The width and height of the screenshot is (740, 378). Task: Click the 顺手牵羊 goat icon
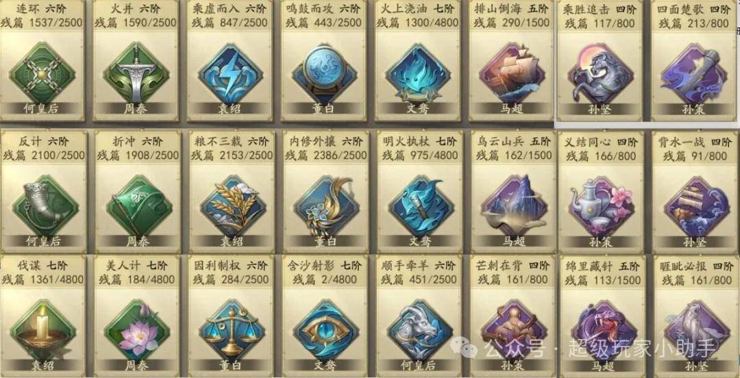coord(419,330)
